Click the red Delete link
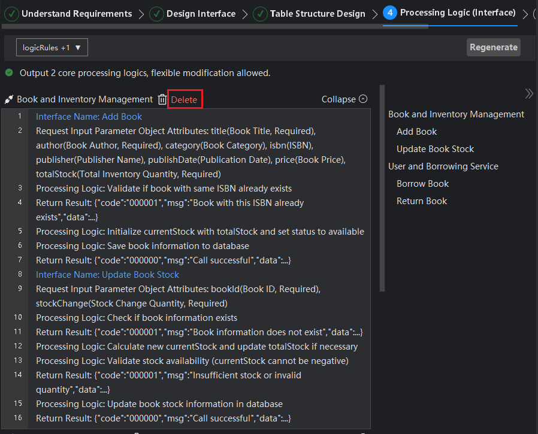Image resolution: width=538 pixels, height=434 pixels. (x=184, y=100)
